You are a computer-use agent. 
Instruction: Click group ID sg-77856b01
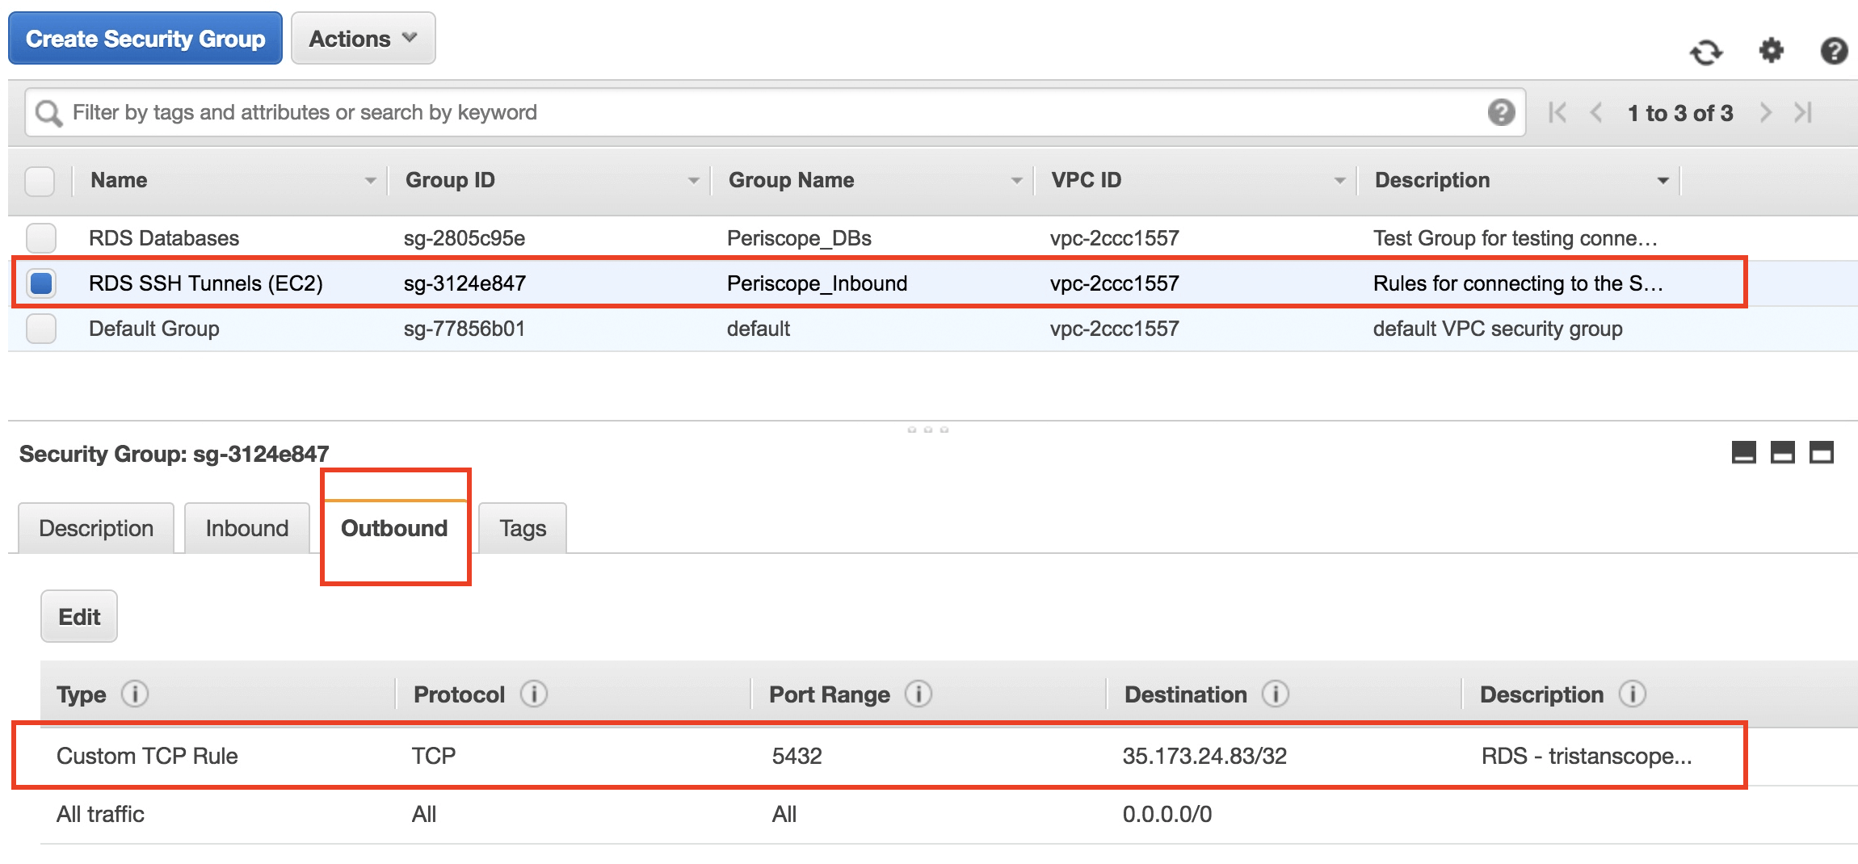[x=464, y=329]
